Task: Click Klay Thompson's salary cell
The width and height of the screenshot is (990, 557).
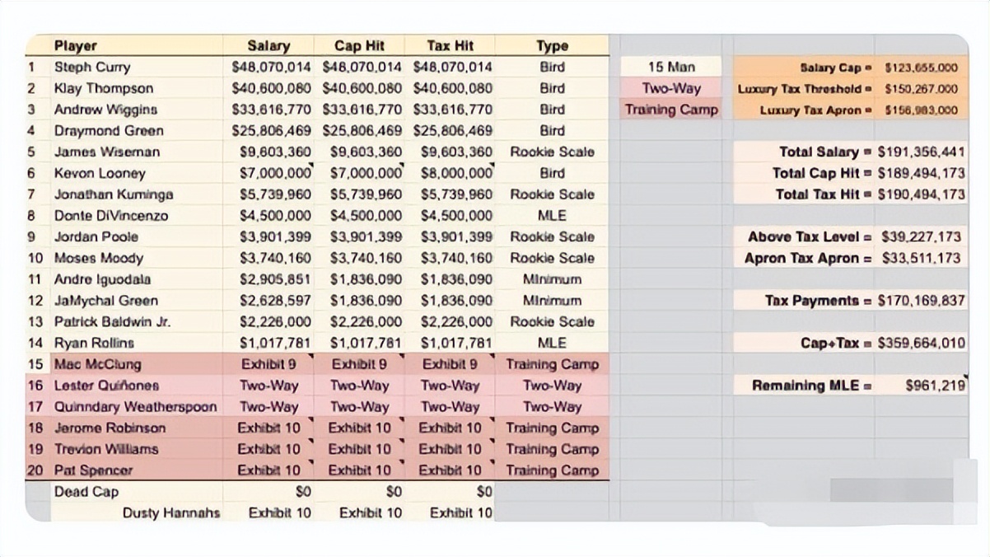Action: [x=269, y=88]
